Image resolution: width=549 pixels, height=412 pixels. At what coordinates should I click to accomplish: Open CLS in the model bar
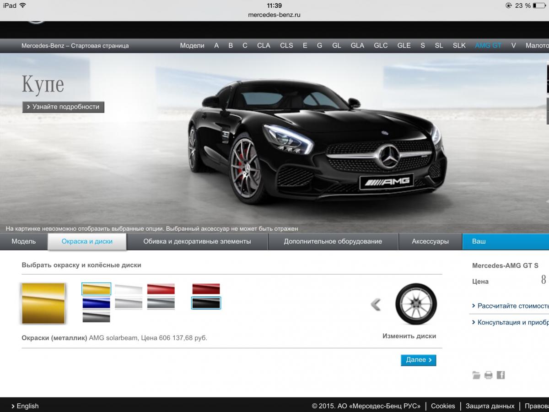tap(286, 45)
